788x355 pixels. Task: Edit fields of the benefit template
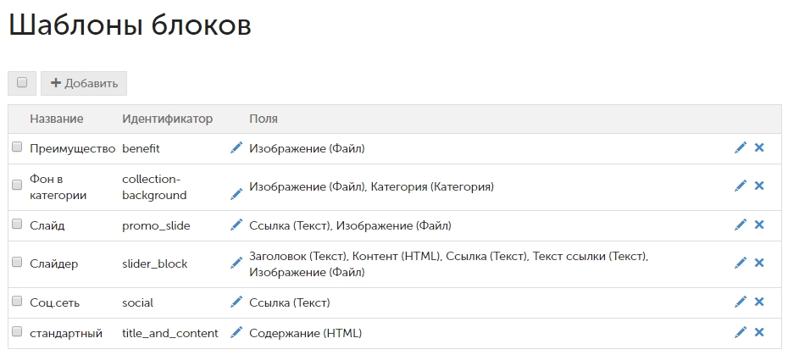(x=236, y=148)
